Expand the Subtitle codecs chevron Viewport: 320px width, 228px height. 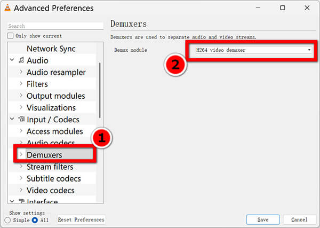(x=21, y=178)
